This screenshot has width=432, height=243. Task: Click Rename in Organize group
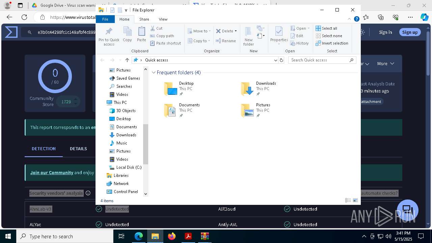(x=226, y=41)
